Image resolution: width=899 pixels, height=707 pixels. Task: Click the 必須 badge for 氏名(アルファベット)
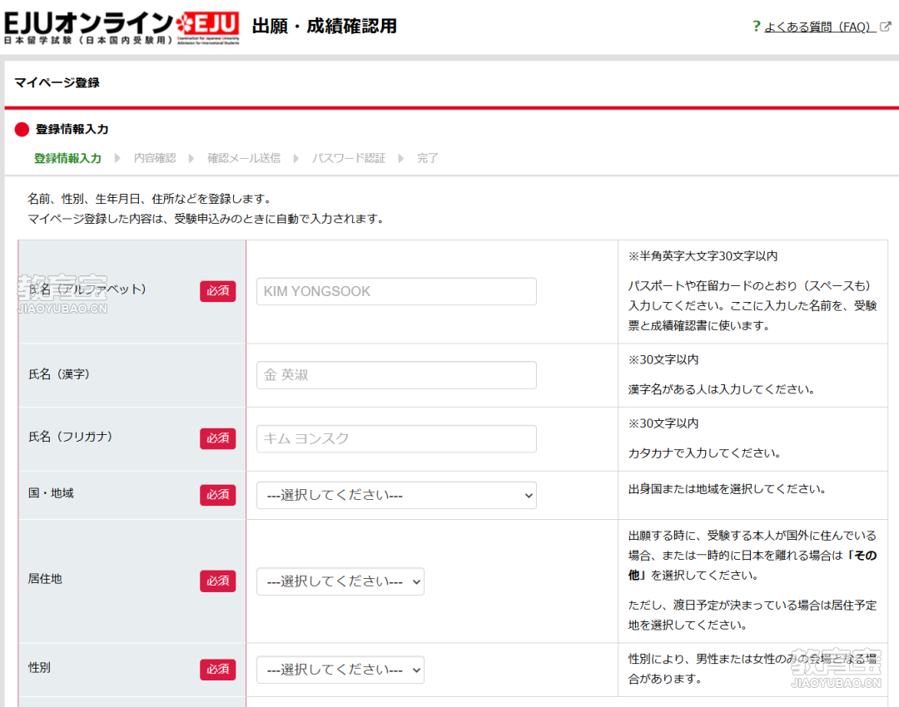coord(218,291)
